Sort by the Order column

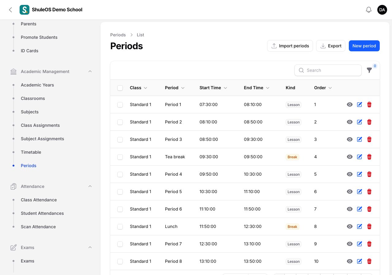tap(323, 88)
